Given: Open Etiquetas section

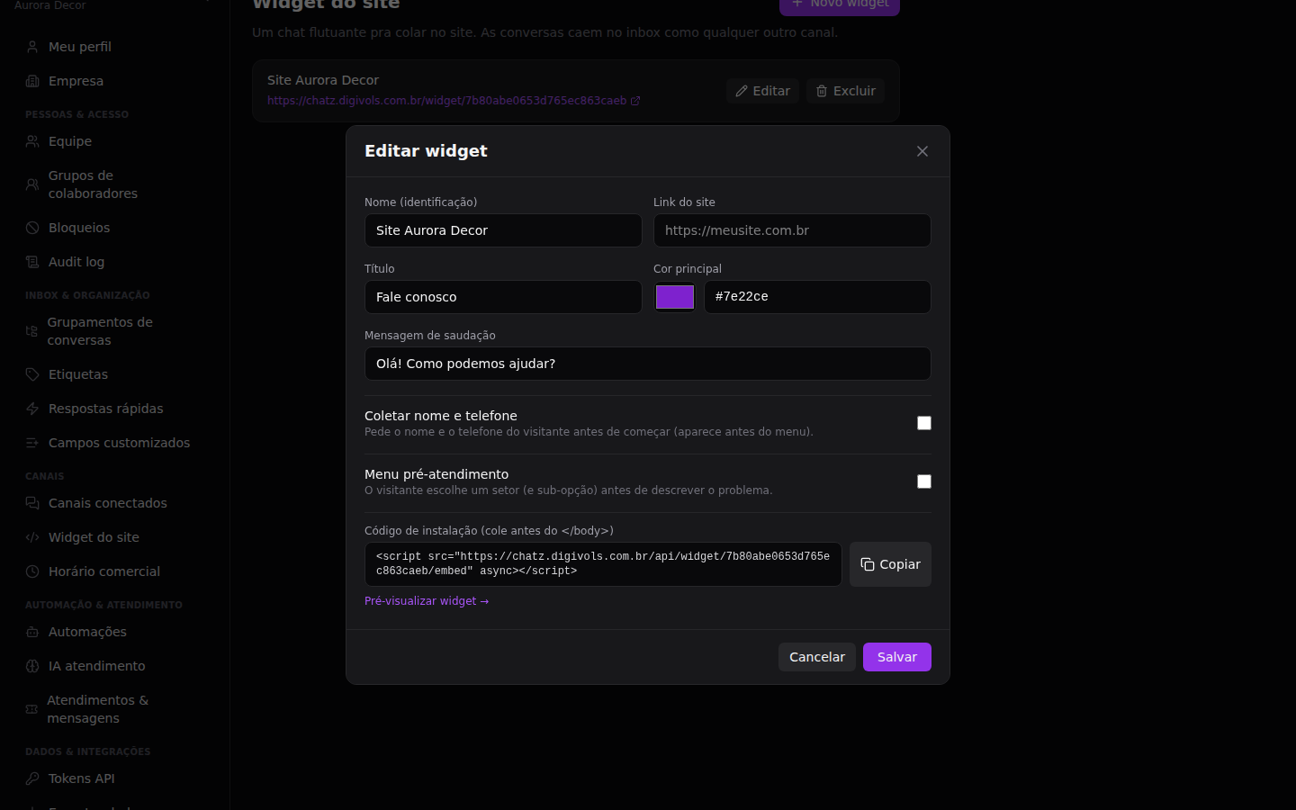Looking at the screenshot, I should point(115,374).
